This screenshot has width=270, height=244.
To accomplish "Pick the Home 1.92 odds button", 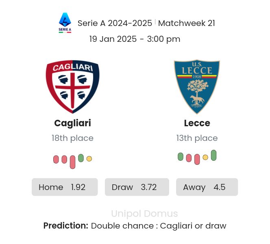I will (65, 187).
